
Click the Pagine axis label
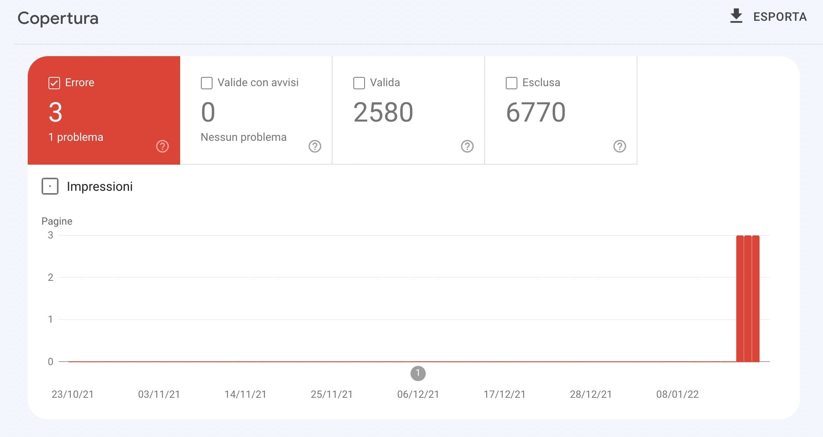point(57,221)
